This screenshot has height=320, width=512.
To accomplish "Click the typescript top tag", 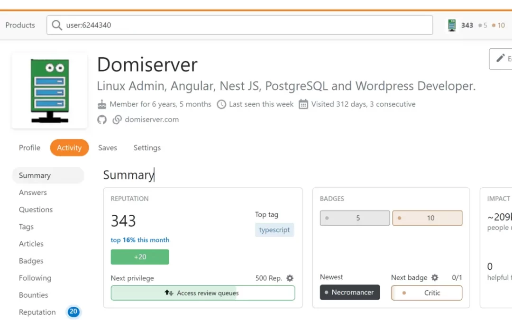I will [x=274, y=230].
